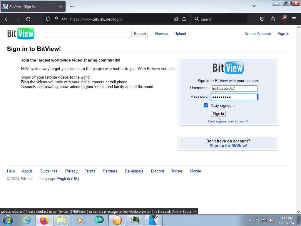The width and height of the screenshot is (301, 226).
Task: Click the Password input field
Action: point(234,97)
